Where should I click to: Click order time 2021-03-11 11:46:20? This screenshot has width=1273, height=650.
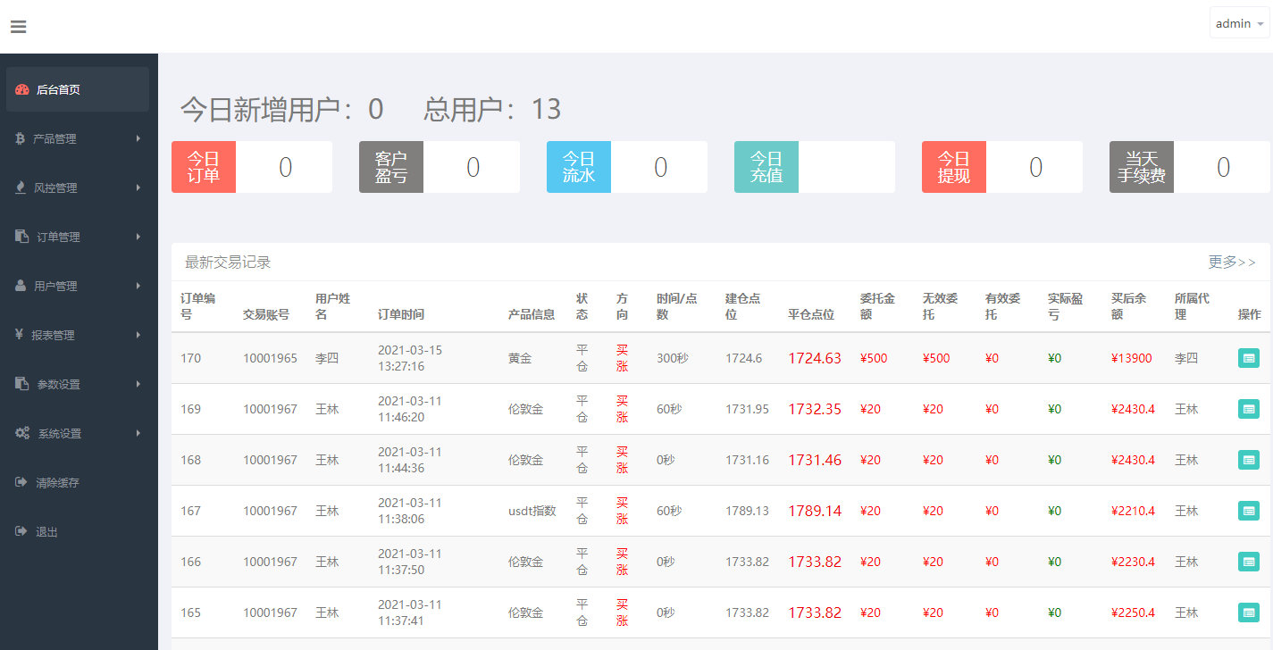click(410, 409)
